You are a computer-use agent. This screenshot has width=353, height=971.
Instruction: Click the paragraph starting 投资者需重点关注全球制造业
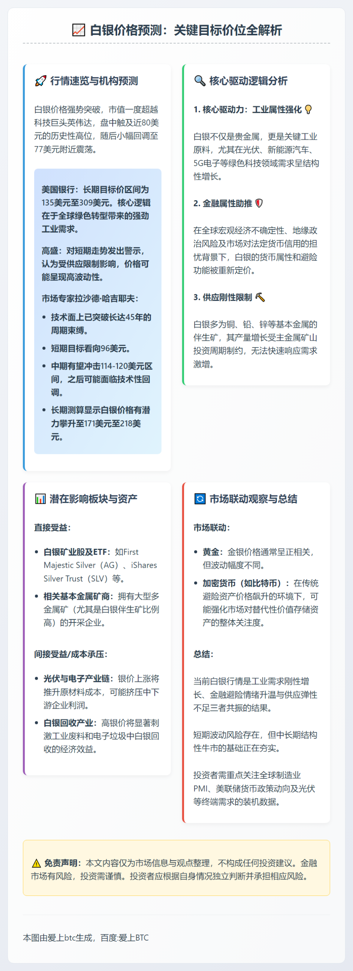pyautogui.click(x=254, y=789)
